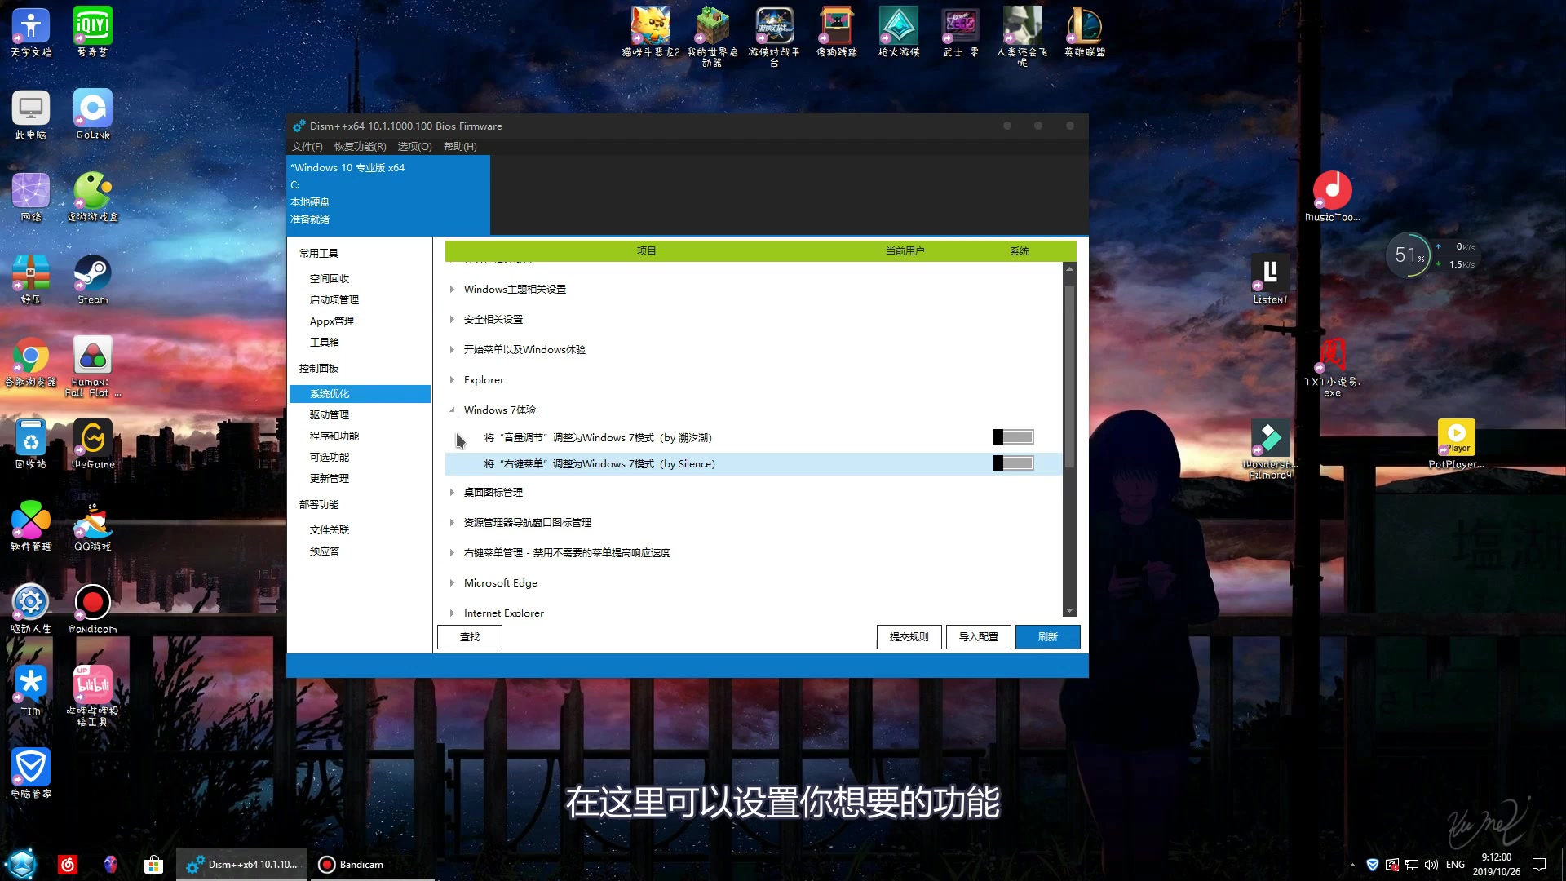Screen dimensions: 1566x881
Task: Click the 51% memory monitor widget
Action: (x=1409, y=255)
